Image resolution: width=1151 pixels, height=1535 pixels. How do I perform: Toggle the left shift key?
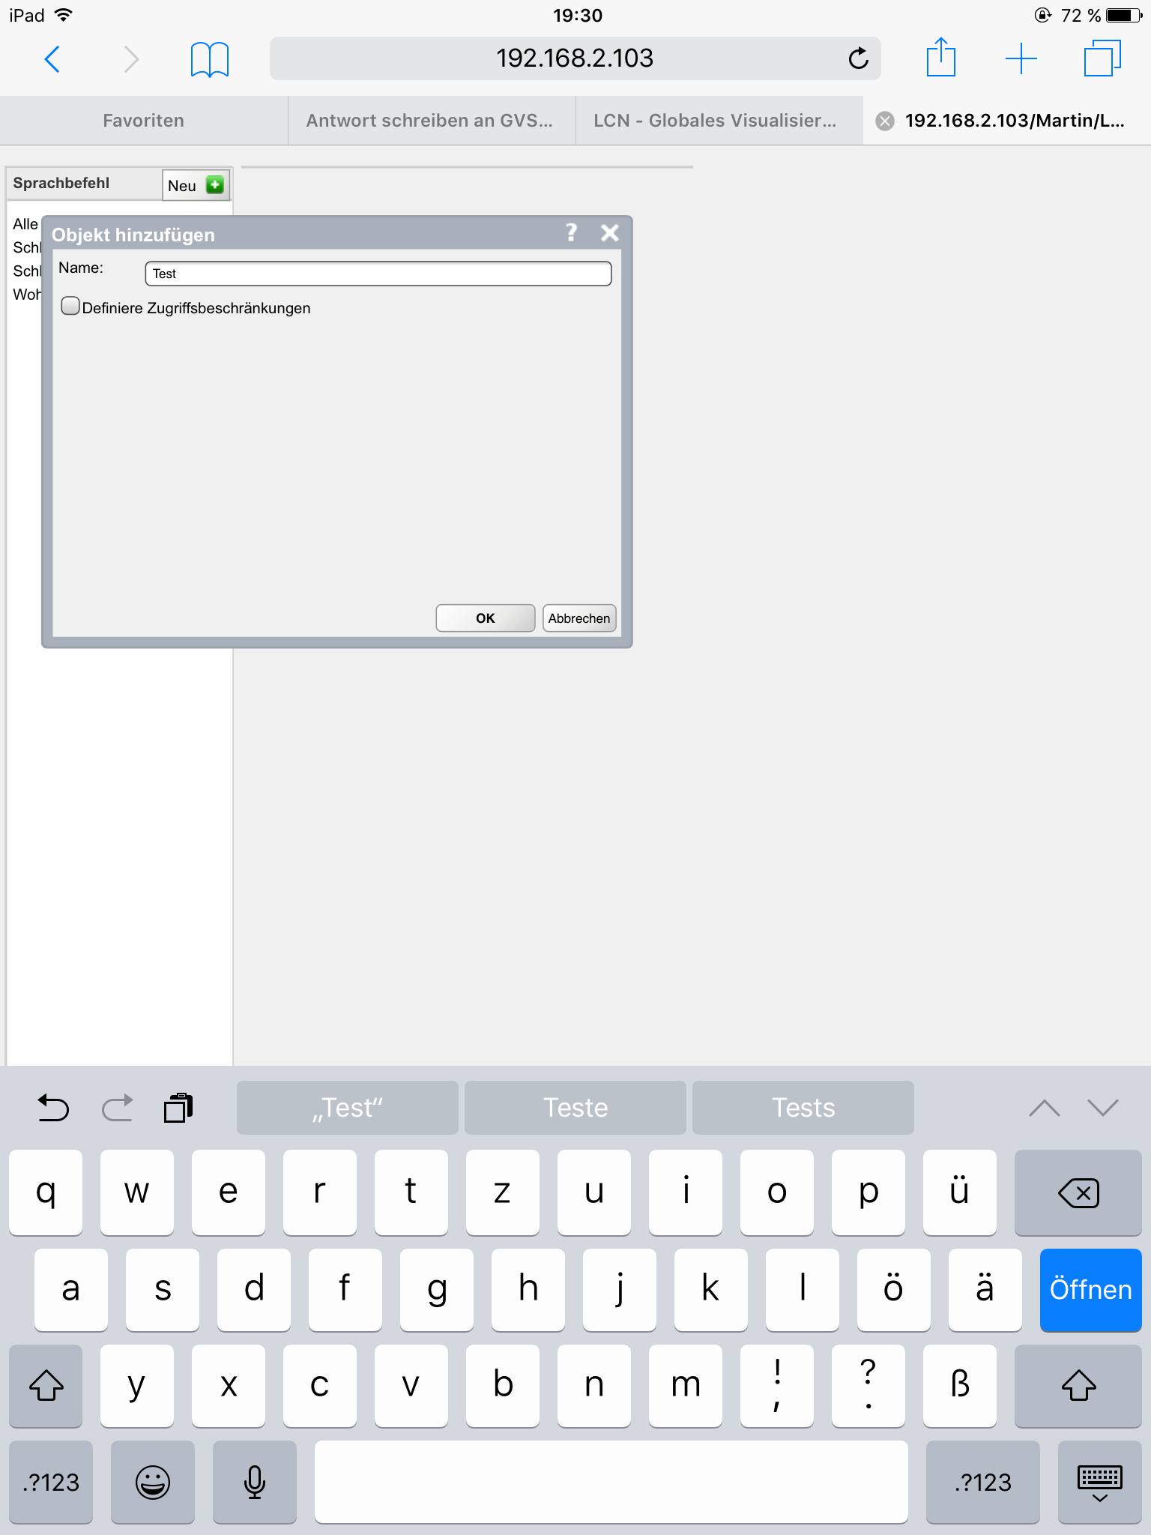point(46,1385)
